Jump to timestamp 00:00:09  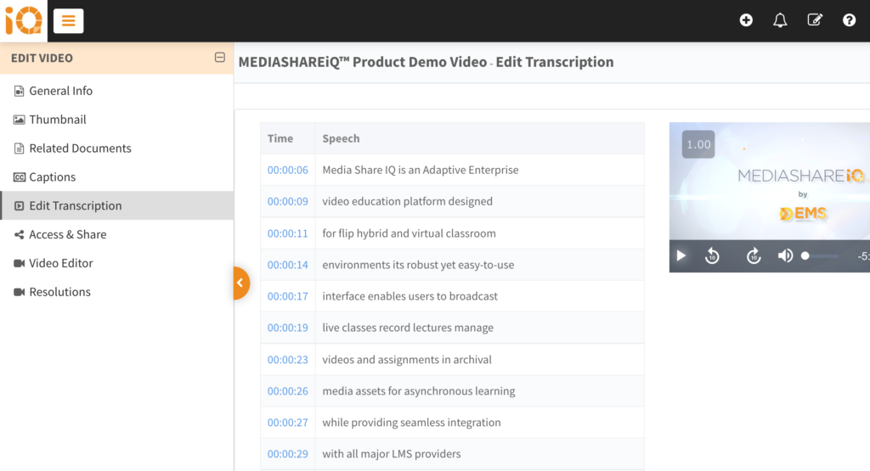[x=287, y=202]
